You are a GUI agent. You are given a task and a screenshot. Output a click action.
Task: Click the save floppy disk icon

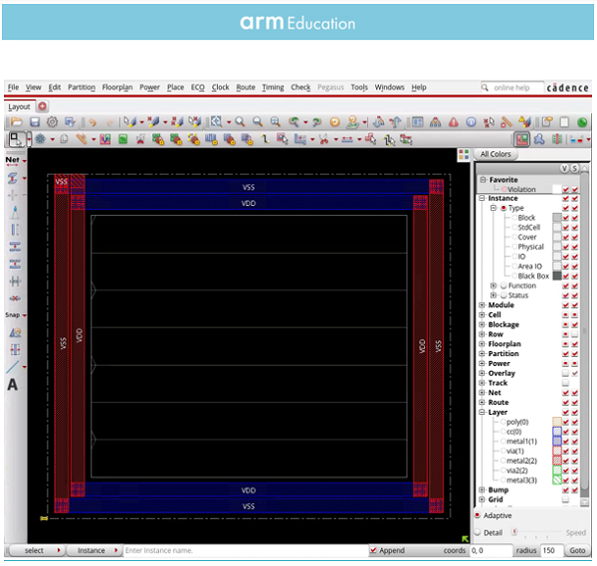click(35, 122)
